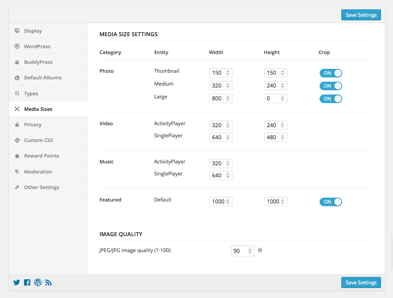
Task: Switch to the BuddyPress tab
Action: (x=38, y=62)
